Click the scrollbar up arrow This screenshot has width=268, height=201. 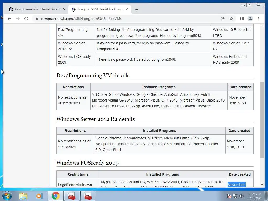click(x=262, y=26)
